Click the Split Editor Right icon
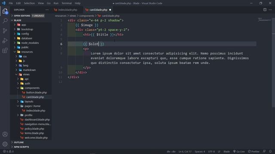This screenshot has height=154, width=275. pyautogui.click(x=265, y=10)
